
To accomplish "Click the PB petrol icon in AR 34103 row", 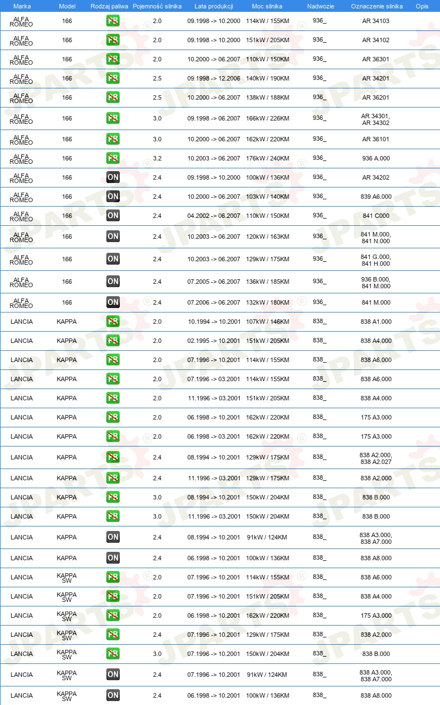I will coord(113,21).
